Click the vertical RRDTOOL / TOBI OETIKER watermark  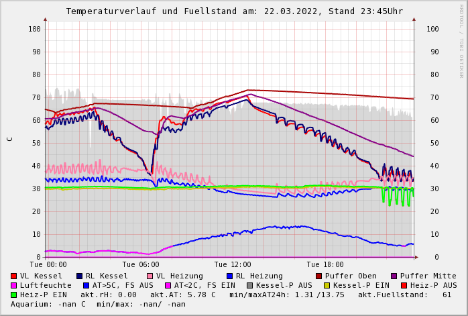coord(461,40)
